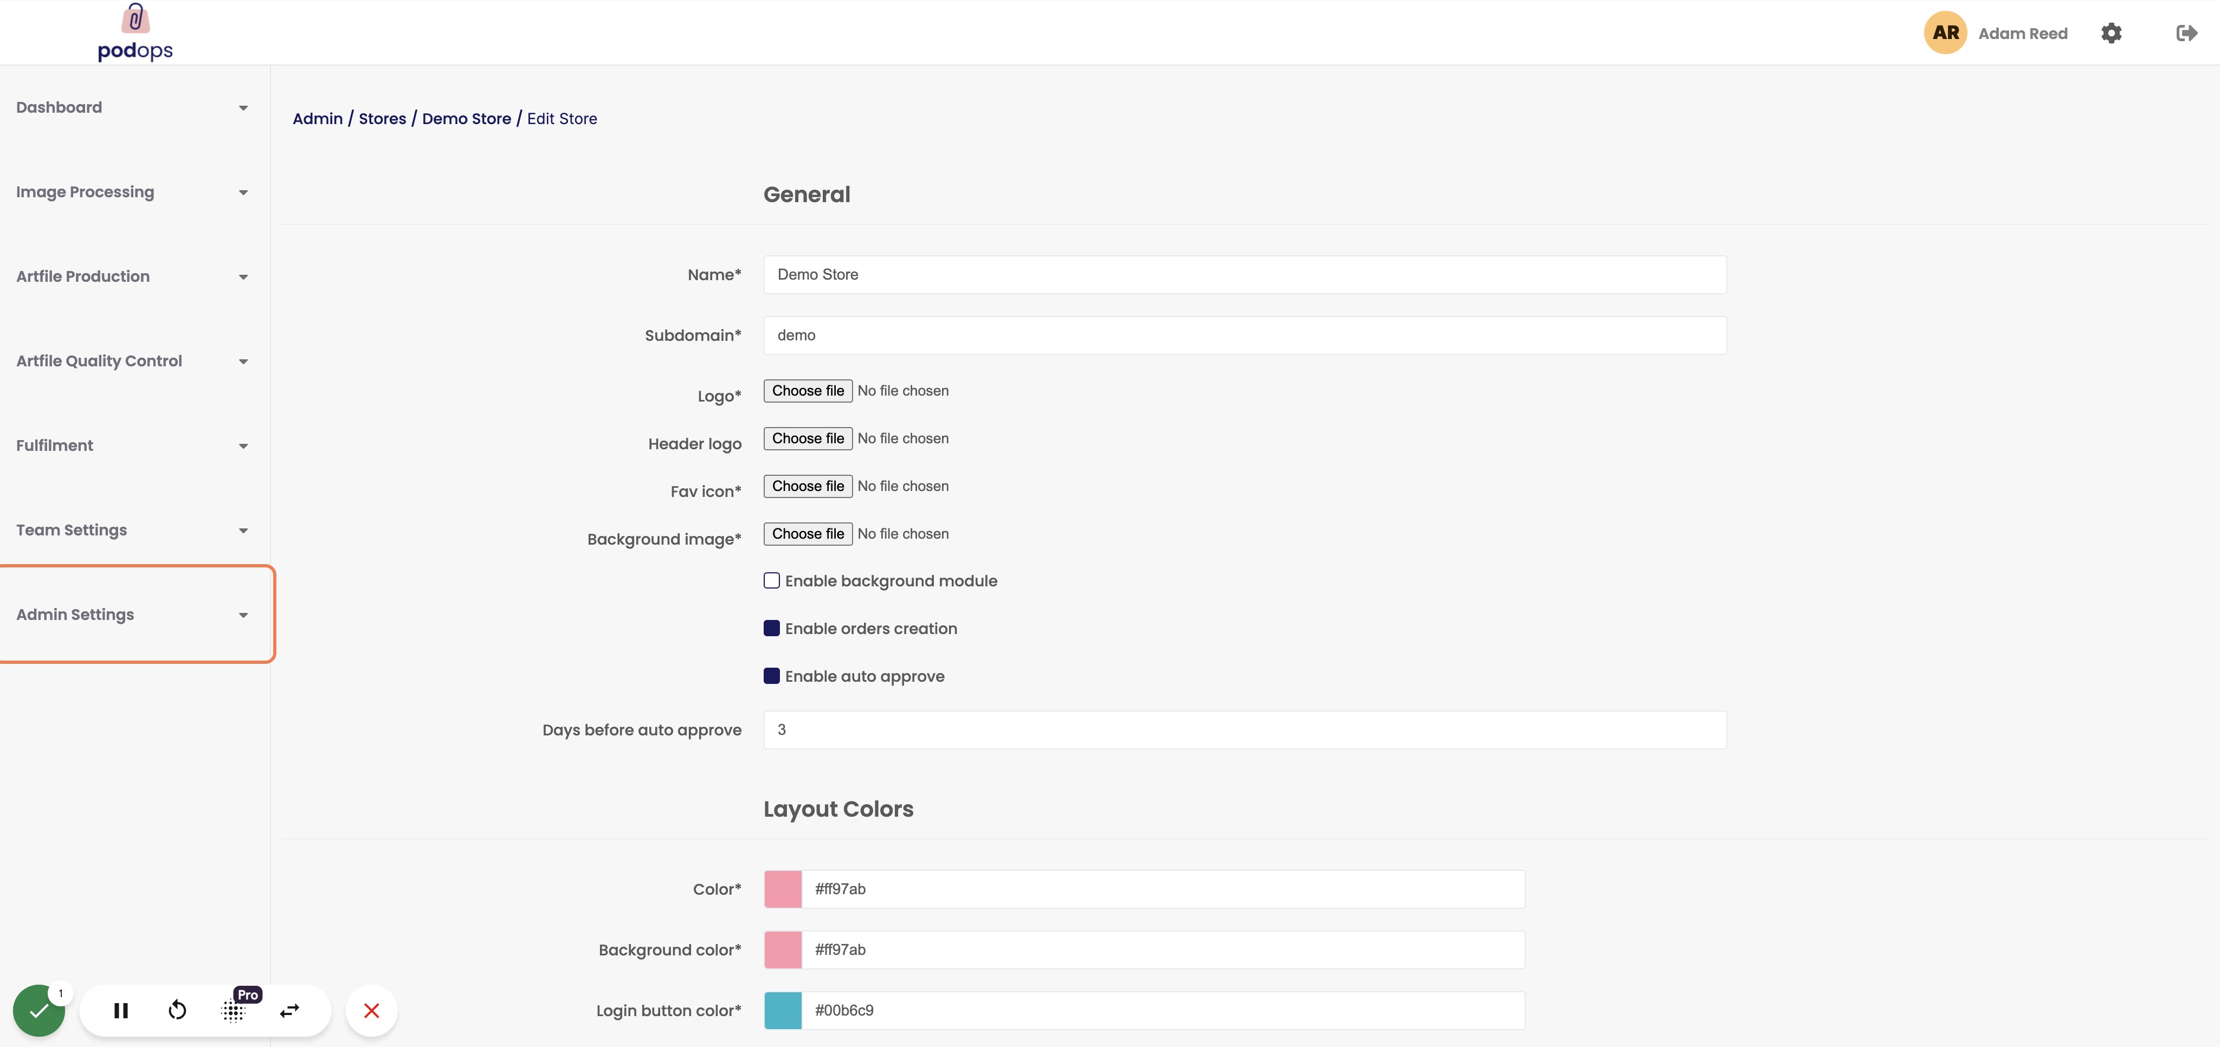Screen dimensions: 2220x1047
Task: Uncheck Enable orders creation checkbox
Action: [x=771, y=628]
